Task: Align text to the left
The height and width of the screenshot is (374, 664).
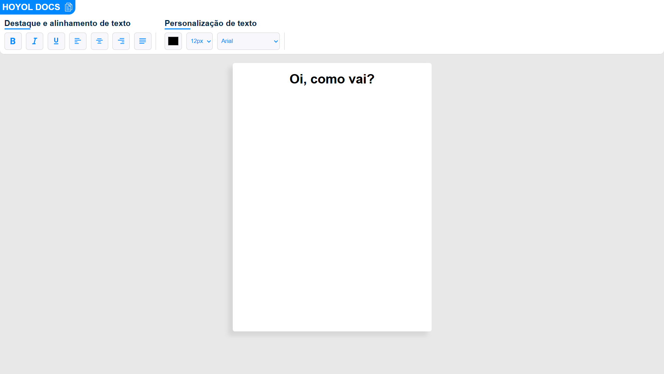Action: point(78,41)
